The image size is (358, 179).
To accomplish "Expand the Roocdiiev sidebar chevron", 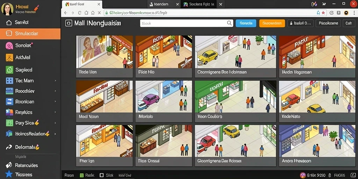I will point(55,91).
